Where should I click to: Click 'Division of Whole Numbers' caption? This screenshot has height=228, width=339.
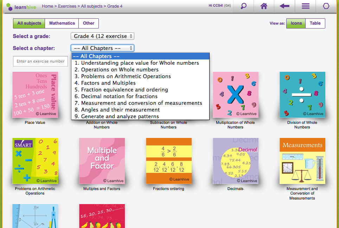[x=302, y=125]
